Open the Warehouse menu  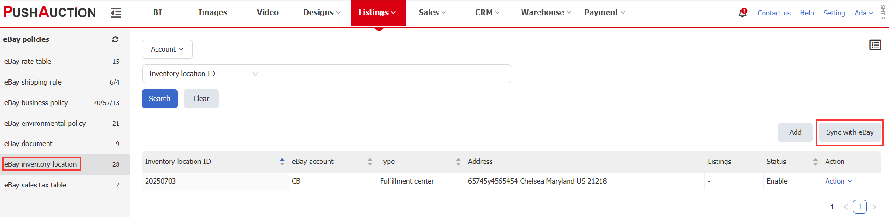coord(546,13)
